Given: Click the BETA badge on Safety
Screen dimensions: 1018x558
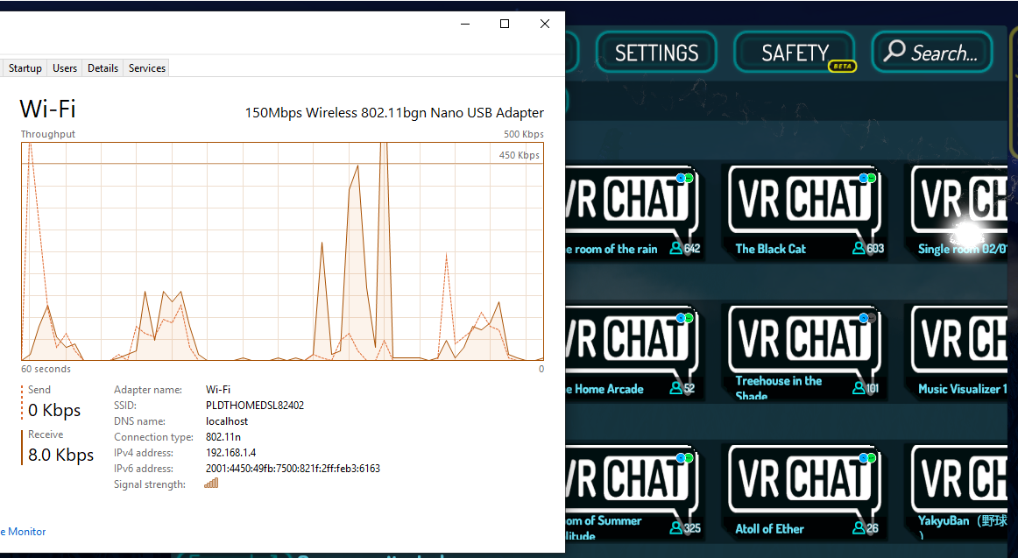Looking at the screenshot, I should point(842,67).
